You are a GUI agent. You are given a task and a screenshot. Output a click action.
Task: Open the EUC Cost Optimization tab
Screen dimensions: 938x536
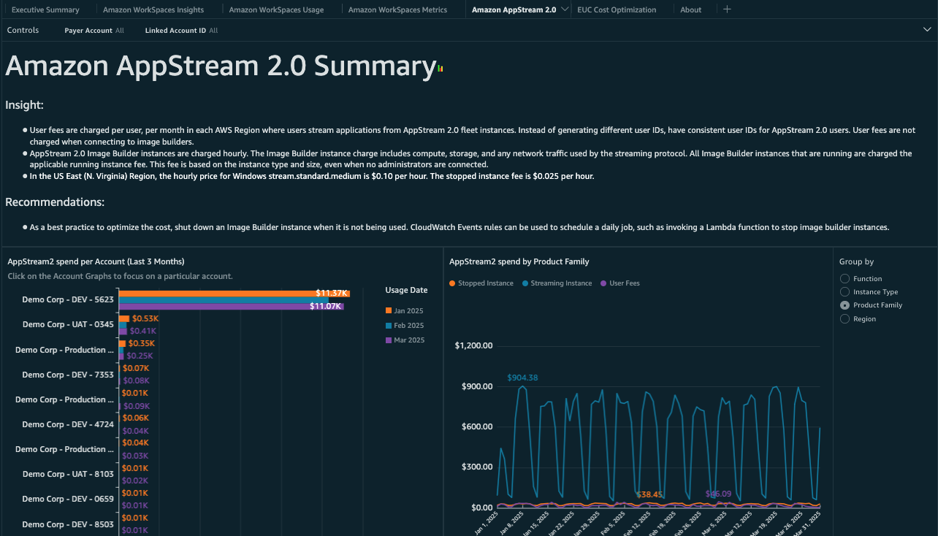[616, 9]
